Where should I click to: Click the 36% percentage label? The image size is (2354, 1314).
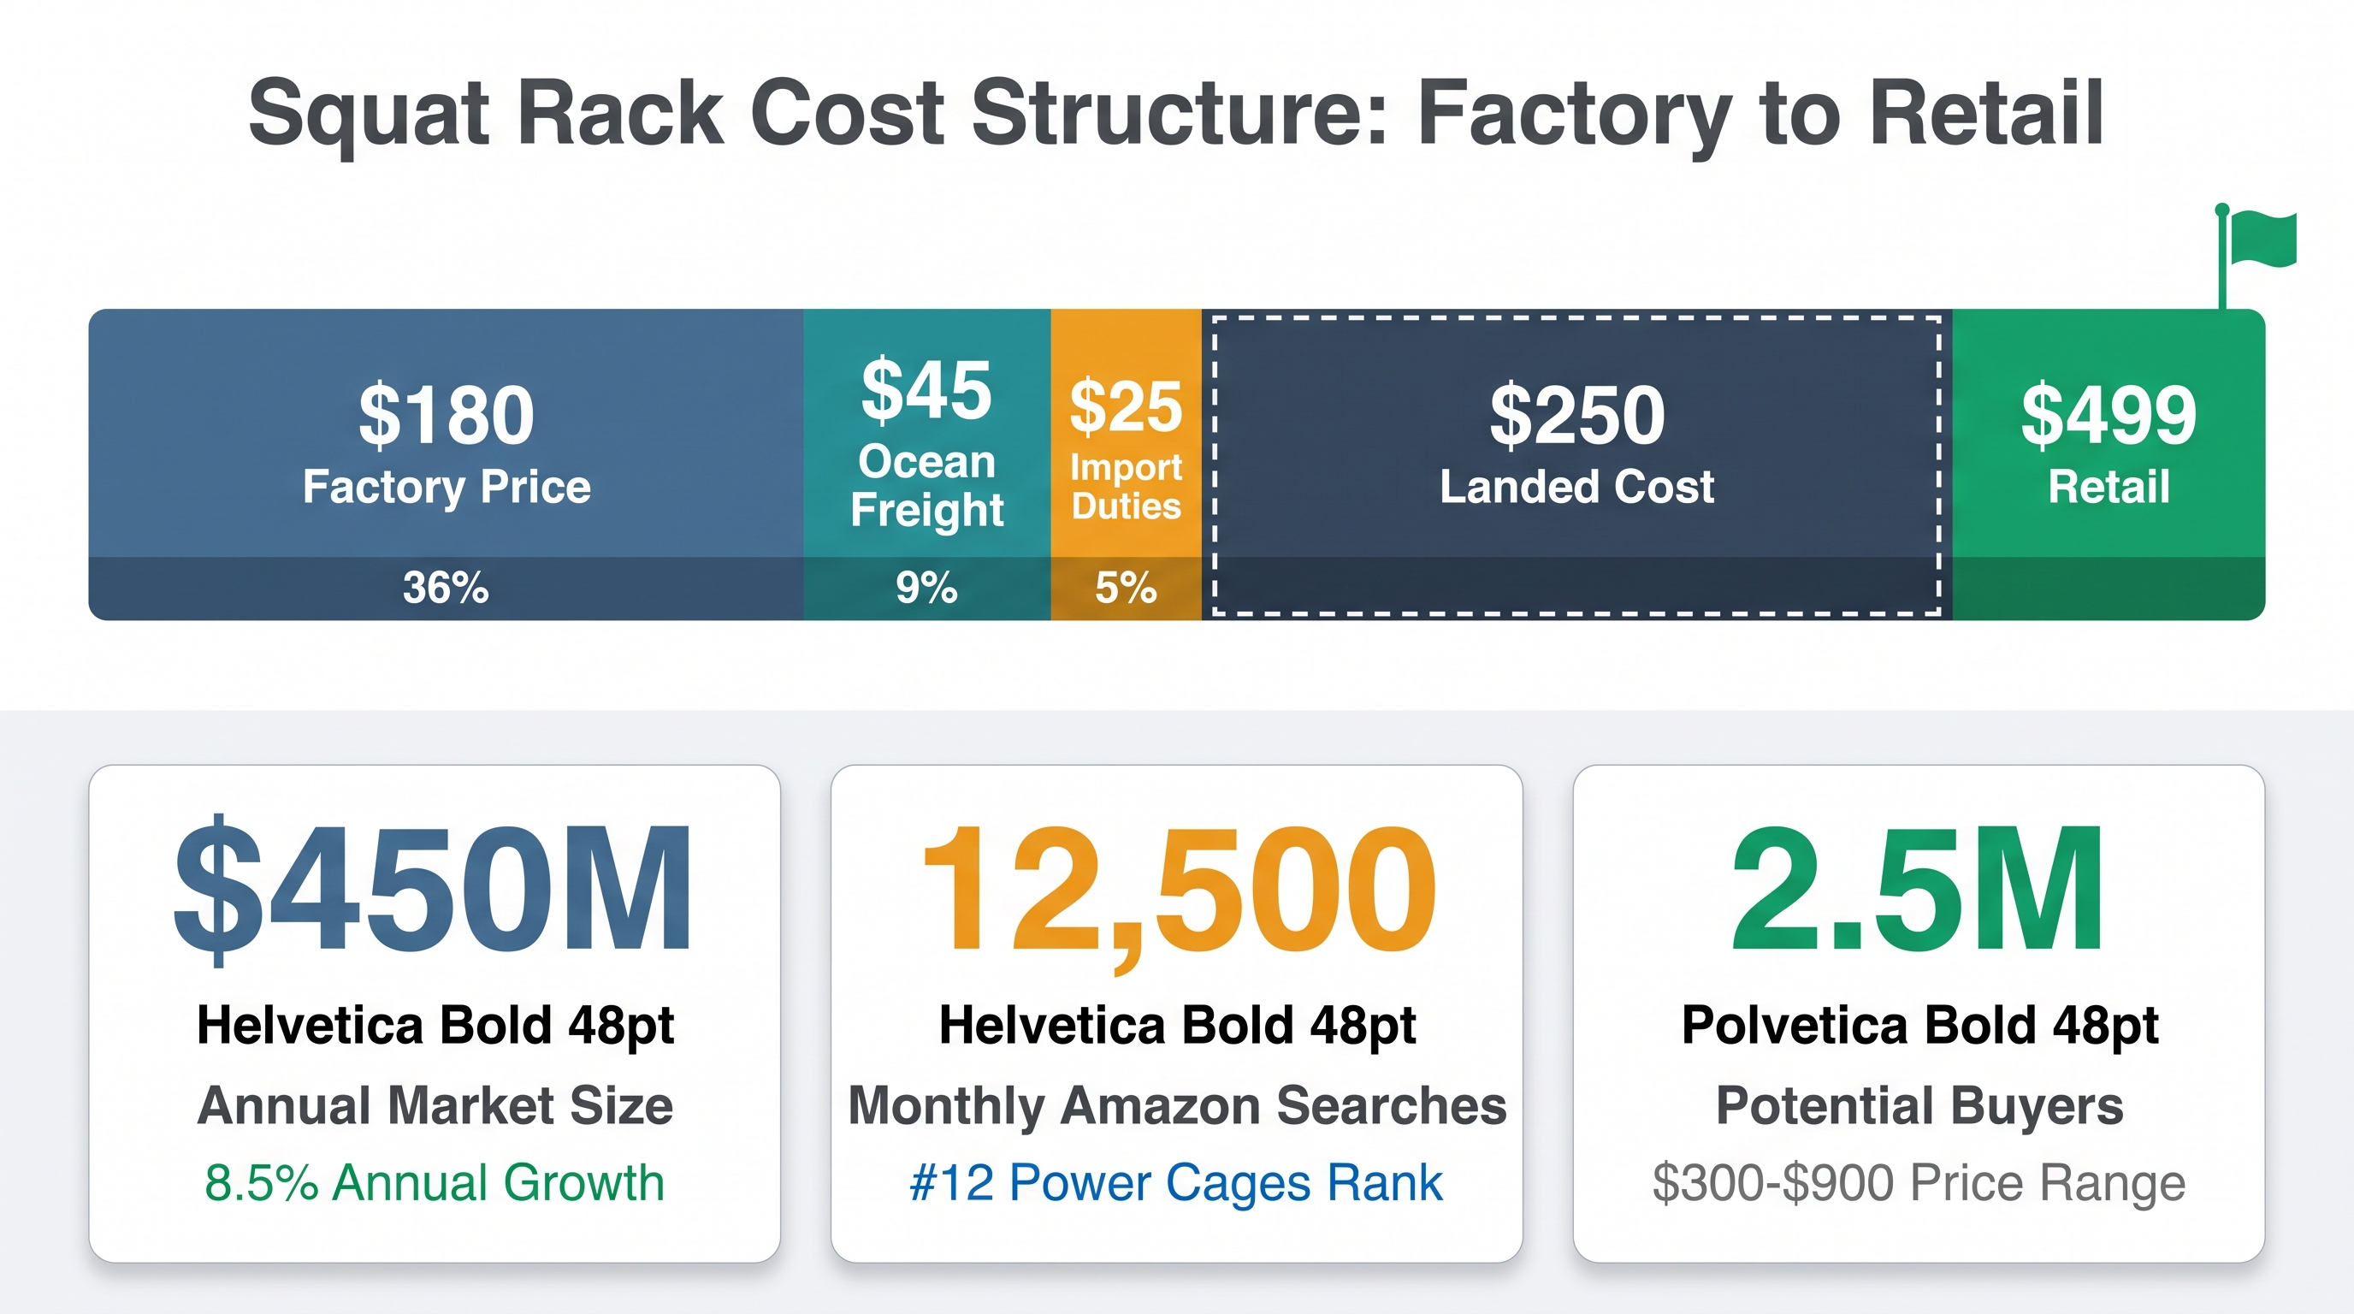tap(446, 587)
